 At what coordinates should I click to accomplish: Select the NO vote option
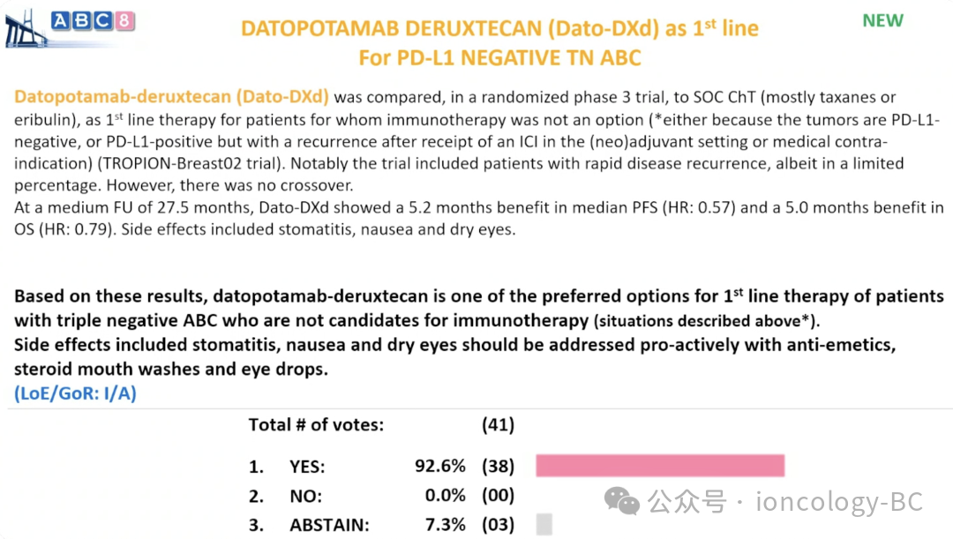pos(305,496)
